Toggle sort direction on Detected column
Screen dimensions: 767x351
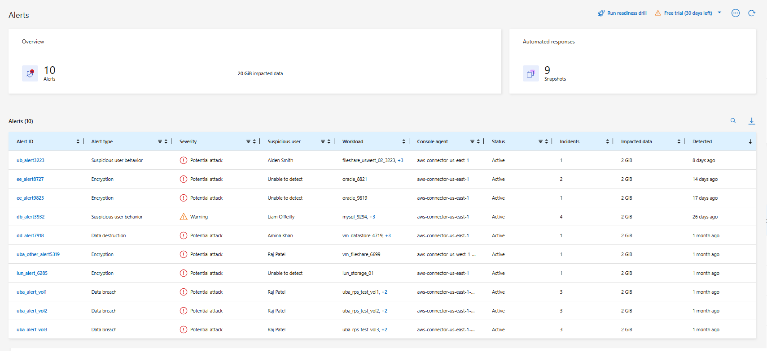coord(750,141)
